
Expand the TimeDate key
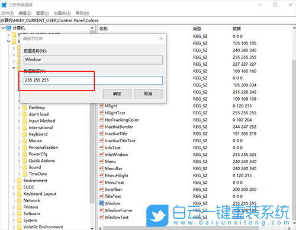tap(19, 174)
